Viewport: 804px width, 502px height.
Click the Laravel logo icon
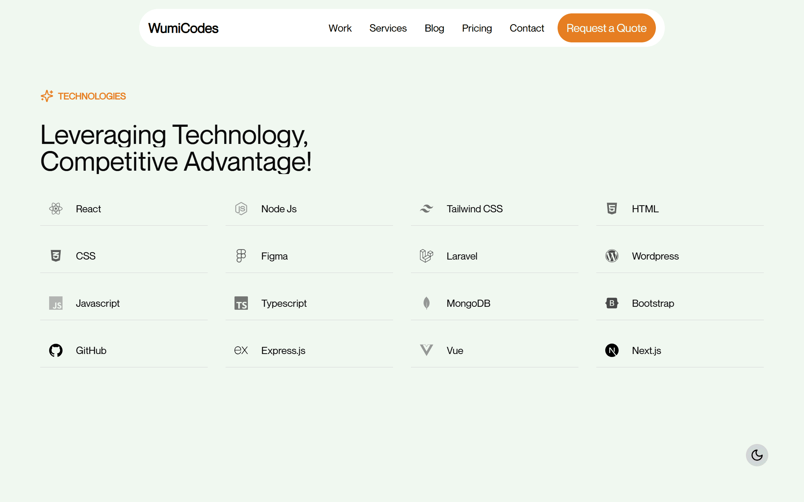[427, 256]
